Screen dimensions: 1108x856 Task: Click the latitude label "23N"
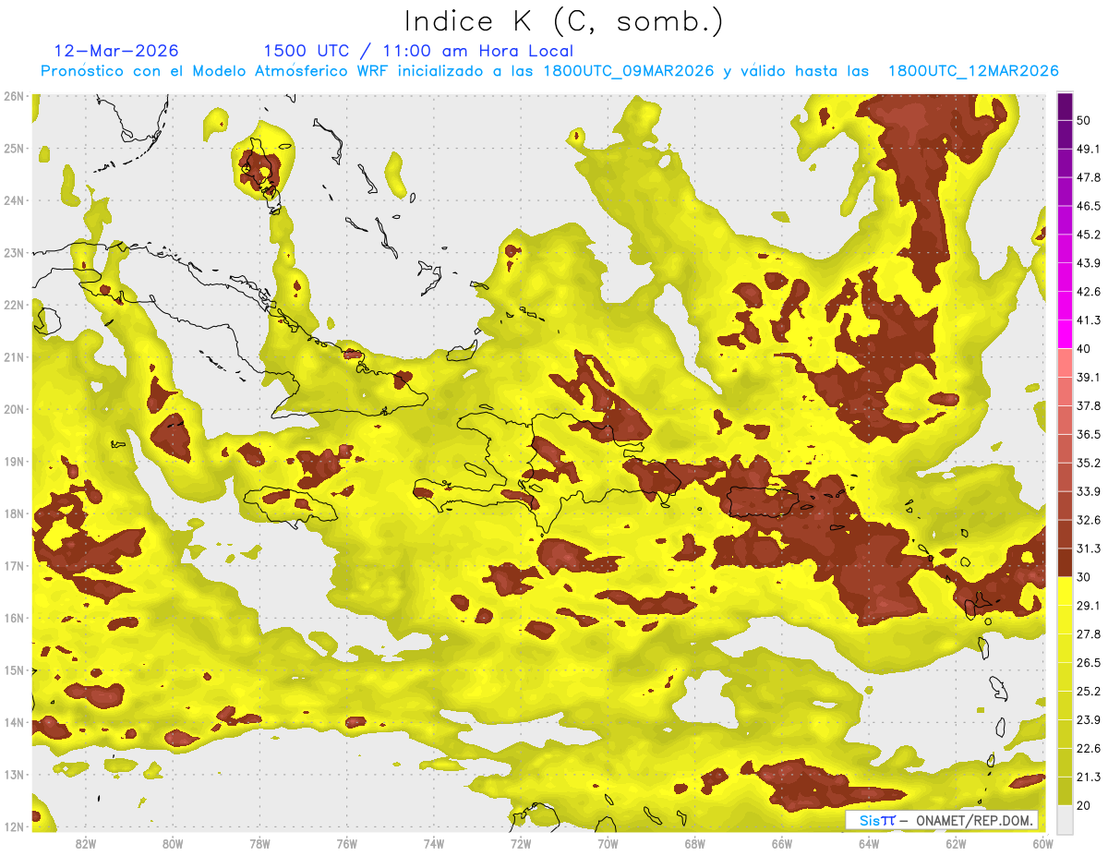point(14,253)
